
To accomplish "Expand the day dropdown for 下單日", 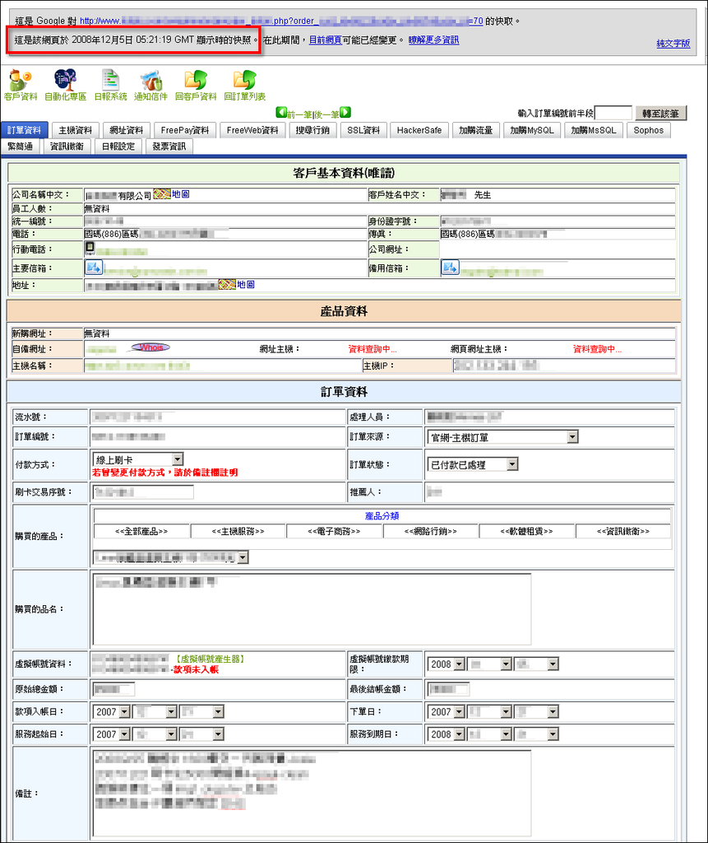I will pos(536,712).
